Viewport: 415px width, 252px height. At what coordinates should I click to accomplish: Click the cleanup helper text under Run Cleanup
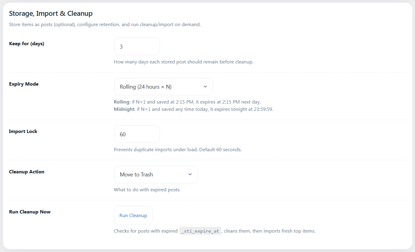tap(214, 231)
